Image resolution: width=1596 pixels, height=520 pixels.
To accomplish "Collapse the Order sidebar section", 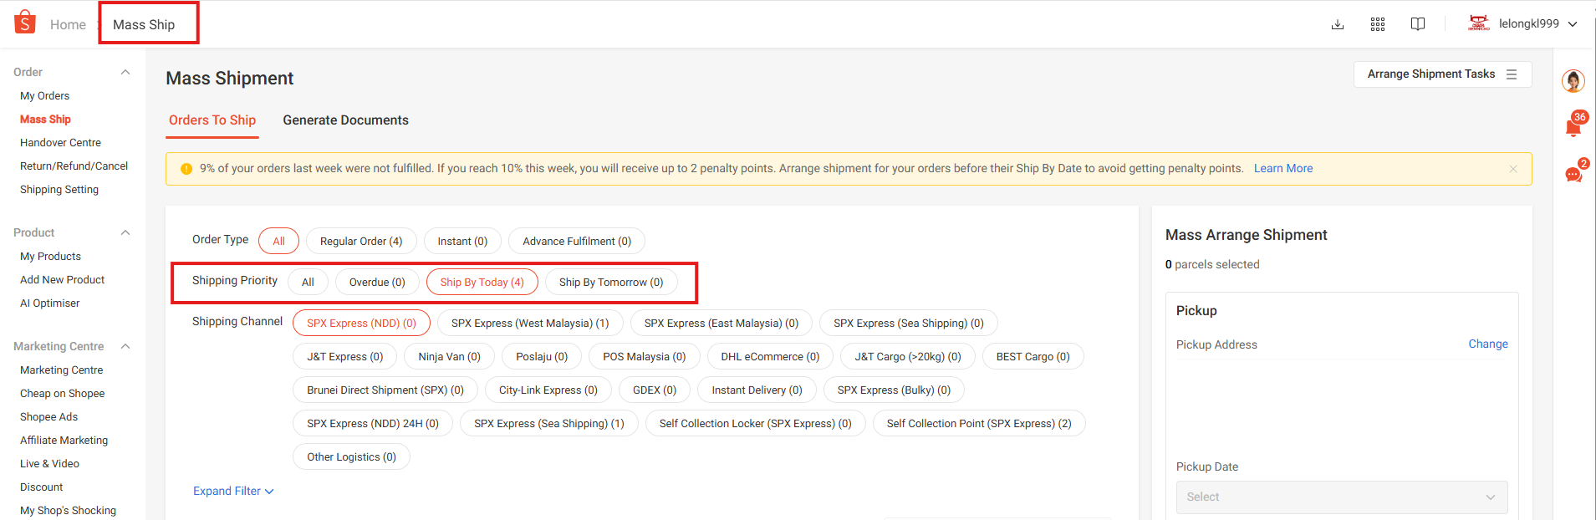I will [125, 72].
